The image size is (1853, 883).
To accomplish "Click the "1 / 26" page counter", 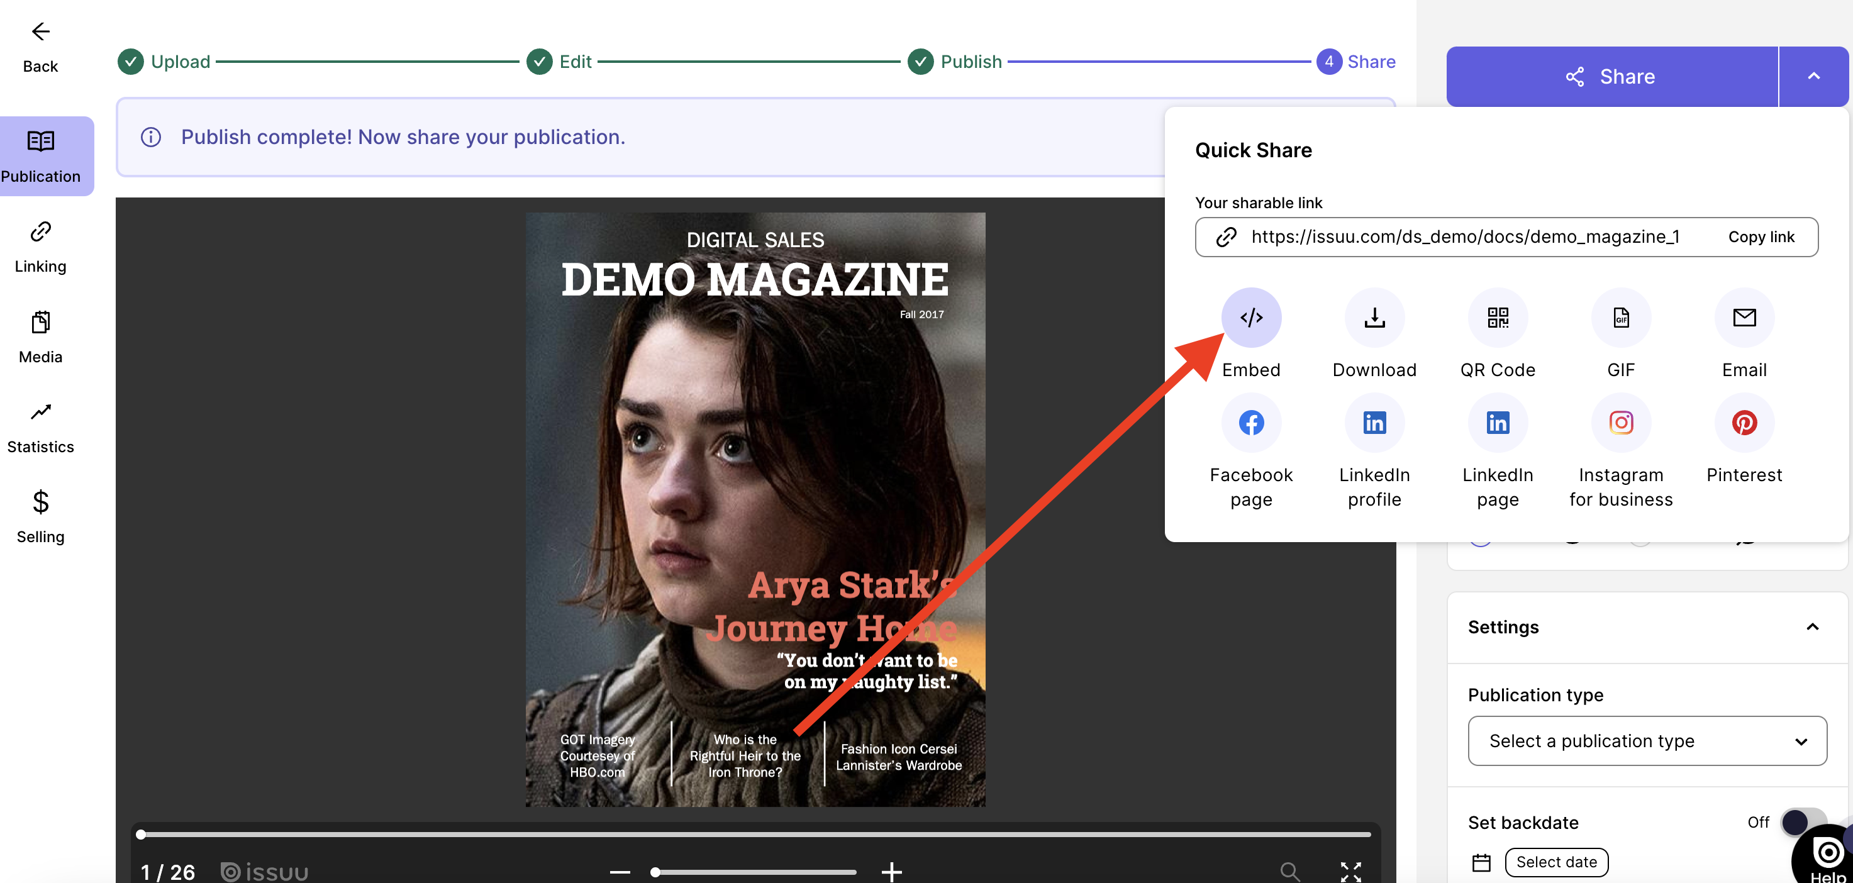I will (x=167, y=872).
